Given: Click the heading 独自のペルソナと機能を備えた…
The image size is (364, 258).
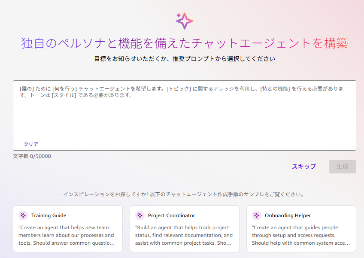Looking at the screenshot, I should 185,43.
